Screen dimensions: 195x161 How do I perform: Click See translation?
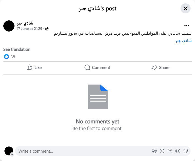pos(17,49)
